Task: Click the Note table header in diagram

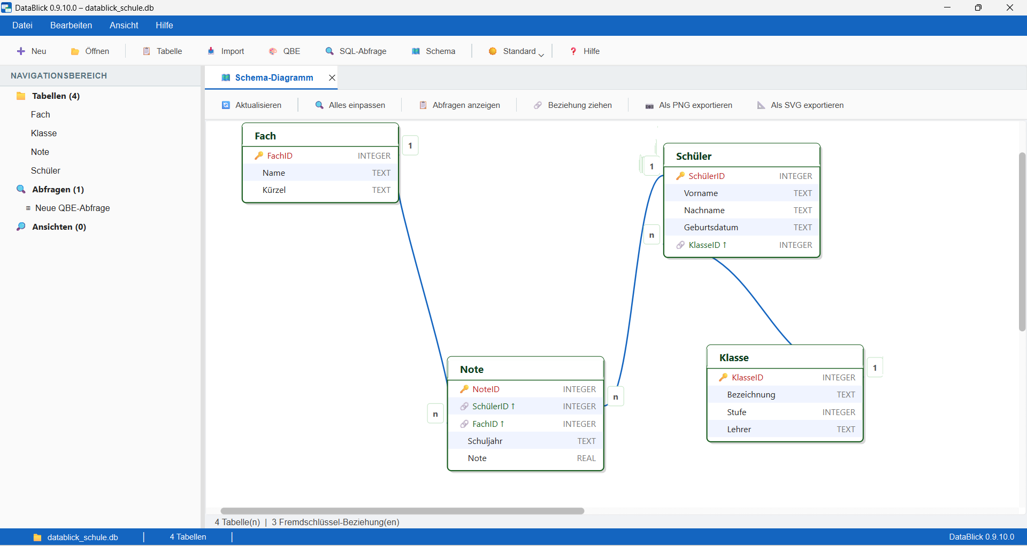Action: (526, 369)
